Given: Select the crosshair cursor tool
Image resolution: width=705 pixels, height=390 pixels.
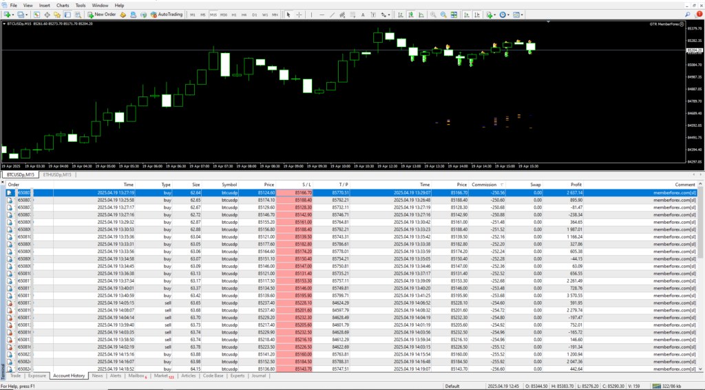Looking at the screenshot, I should [x=298, y=14].
